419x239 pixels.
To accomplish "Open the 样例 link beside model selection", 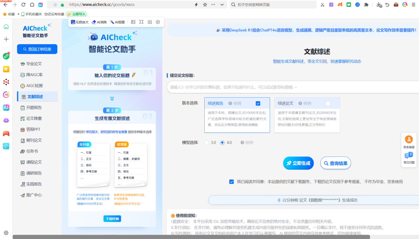I will click(247, 143).
